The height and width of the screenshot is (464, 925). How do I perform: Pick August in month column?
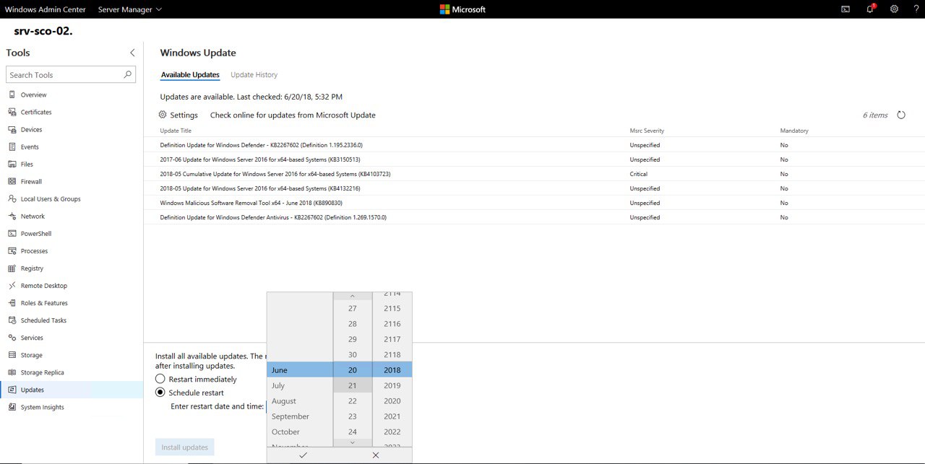click(x=300, y=400)
